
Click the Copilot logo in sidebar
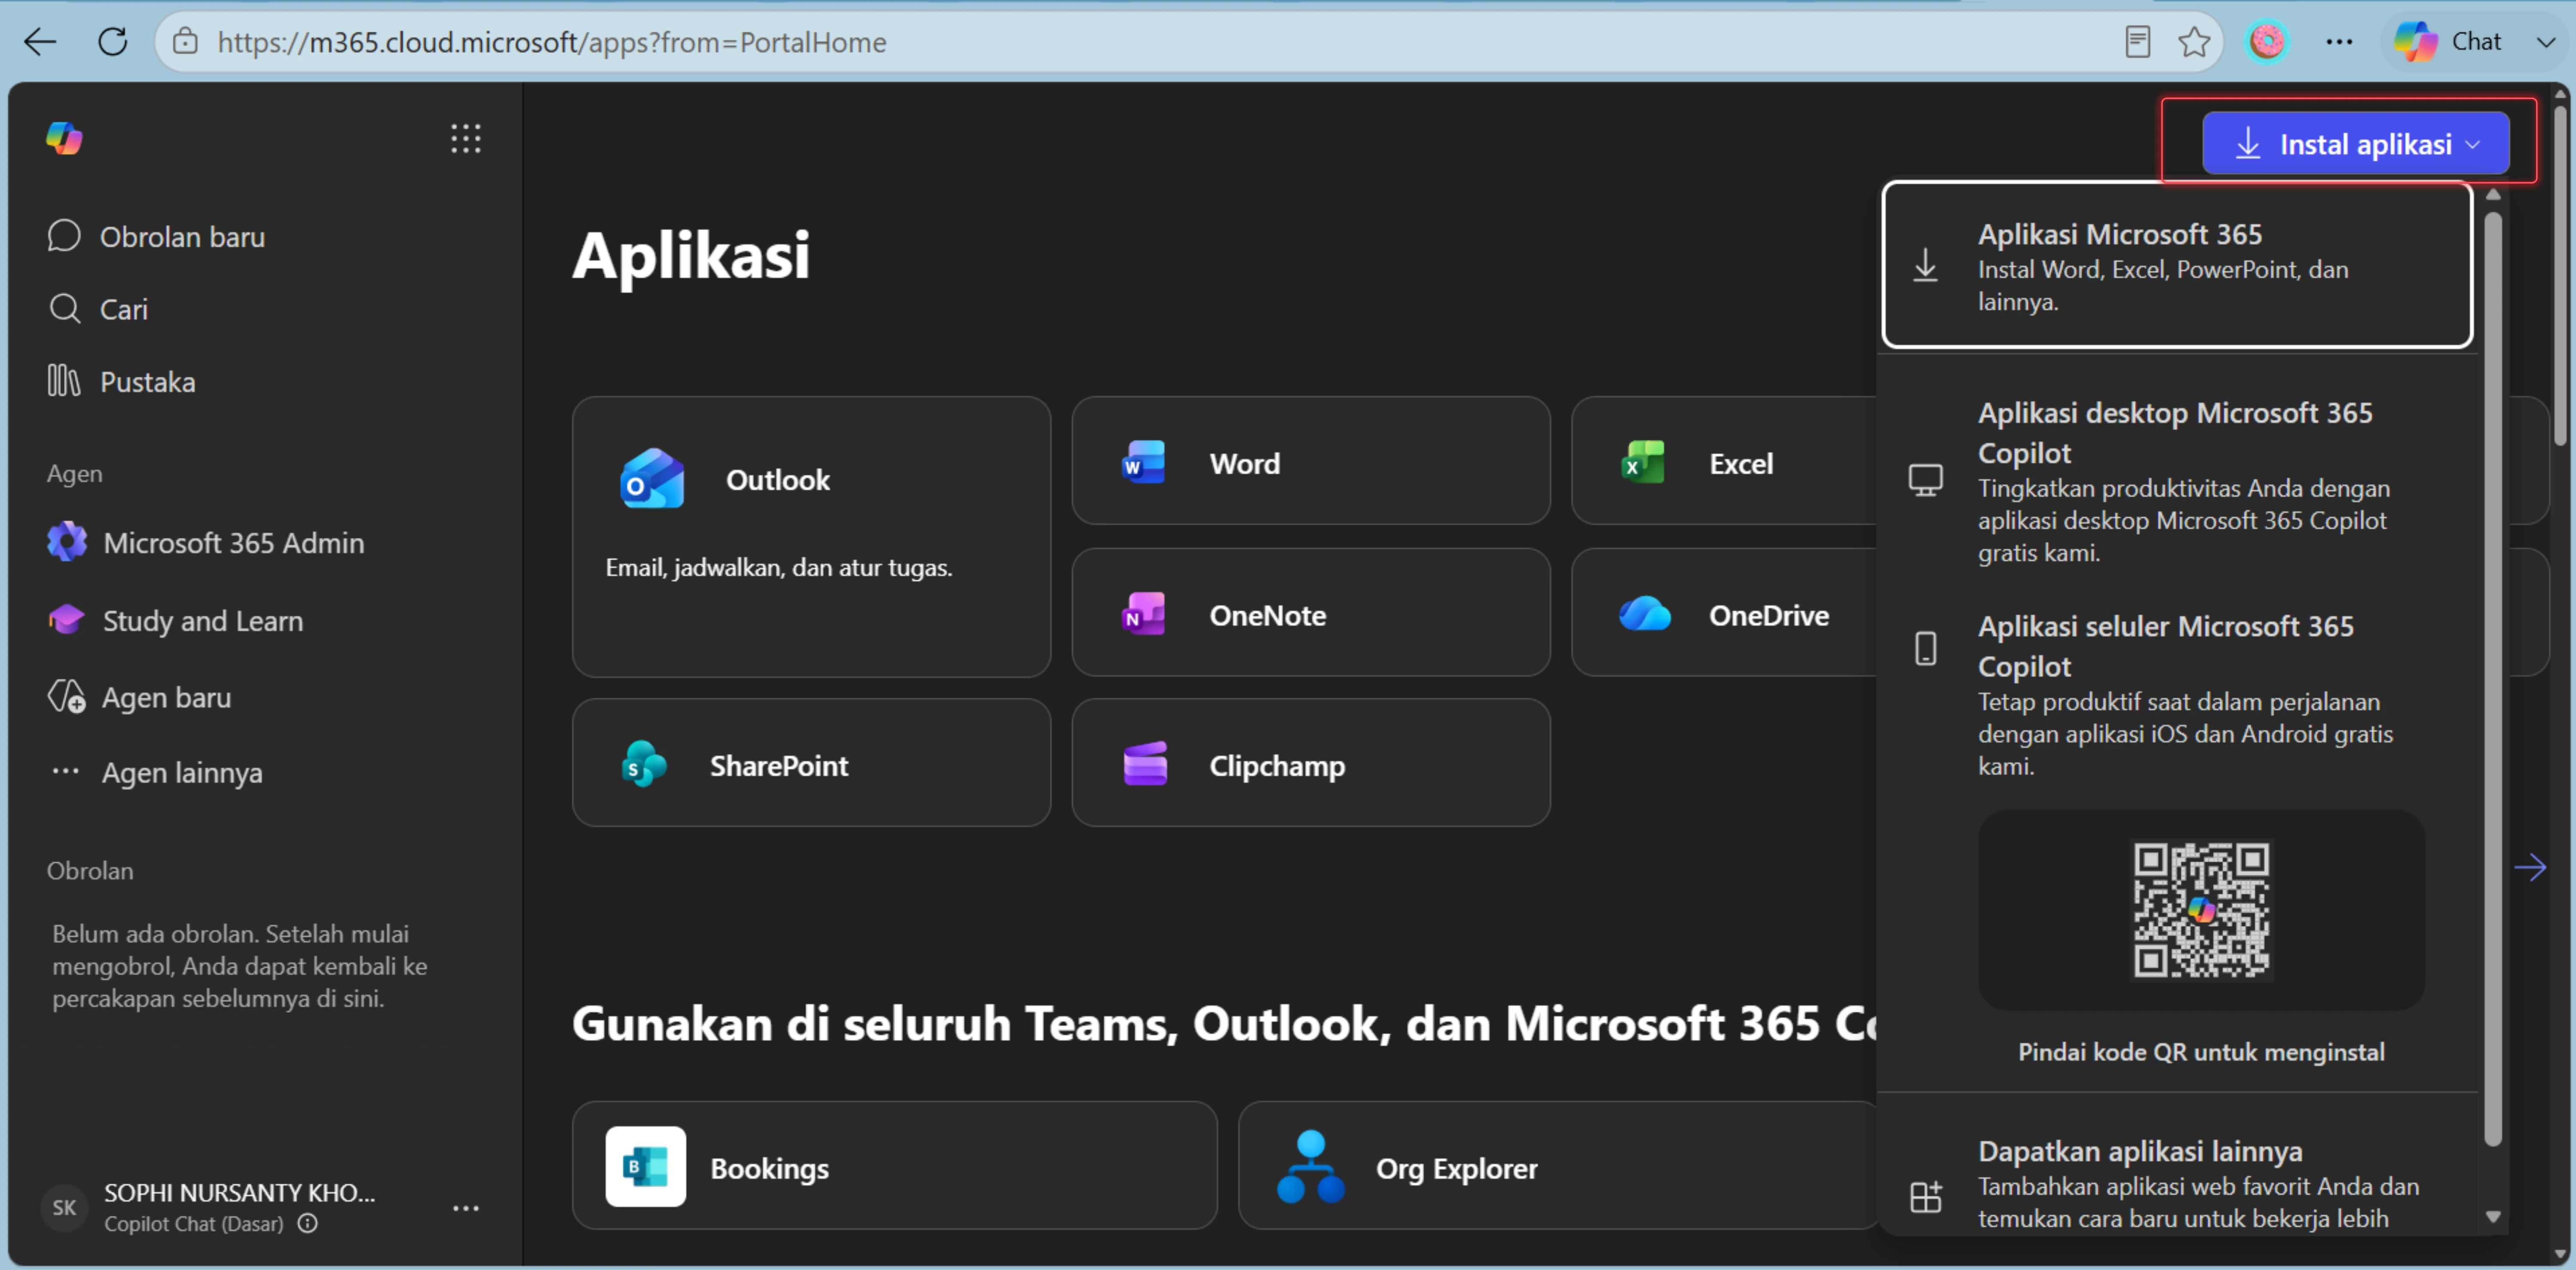[65, 138]
